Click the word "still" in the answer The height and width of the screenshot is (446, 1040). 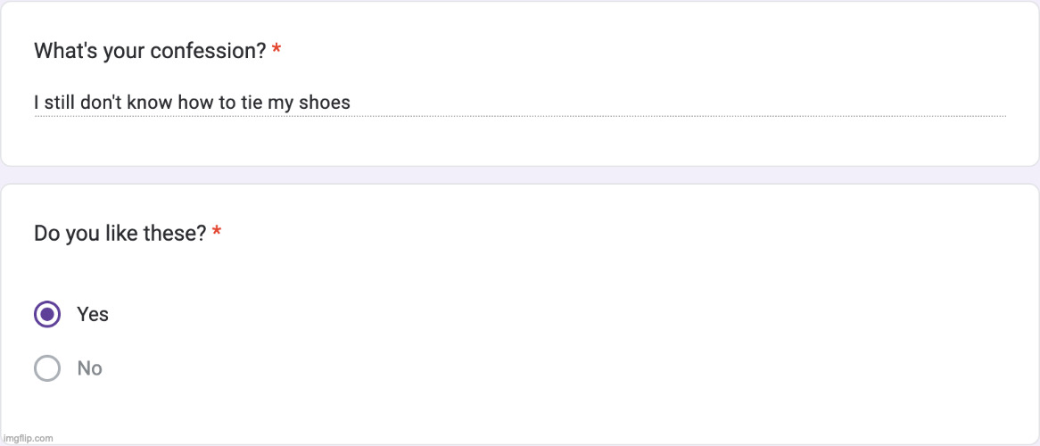click(60, 103)
